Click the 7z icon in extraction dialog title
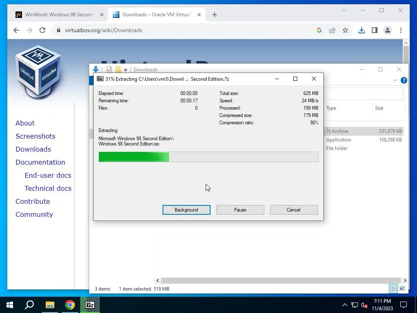Screen dimensions: 417x313 pyautogui.click(x=100, y=79)
